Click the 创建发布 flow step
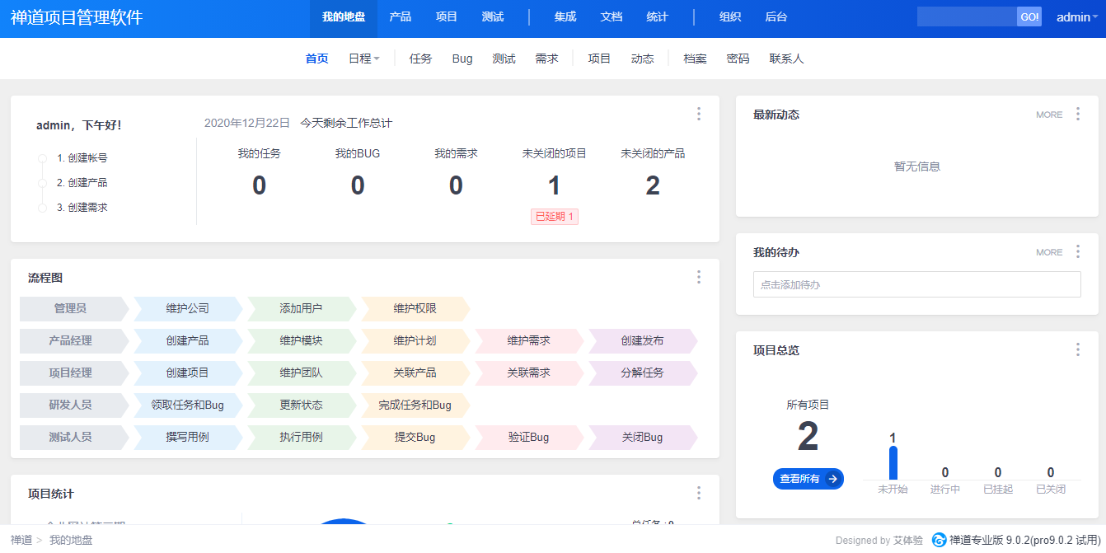The height and width of the screenshot is (553, 1106). [x=643, y=340]
